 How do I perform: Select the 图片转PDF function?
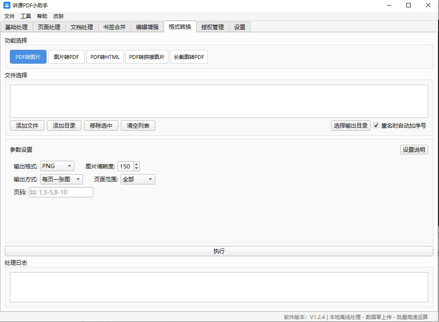[x=66, y=57]
